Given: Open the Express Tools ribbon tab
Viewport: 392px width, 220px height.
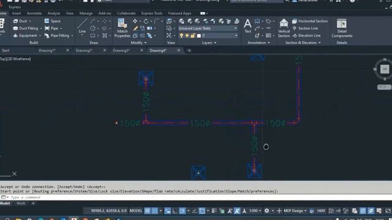Looking at the screenshot, I should [x=152, y=13].
